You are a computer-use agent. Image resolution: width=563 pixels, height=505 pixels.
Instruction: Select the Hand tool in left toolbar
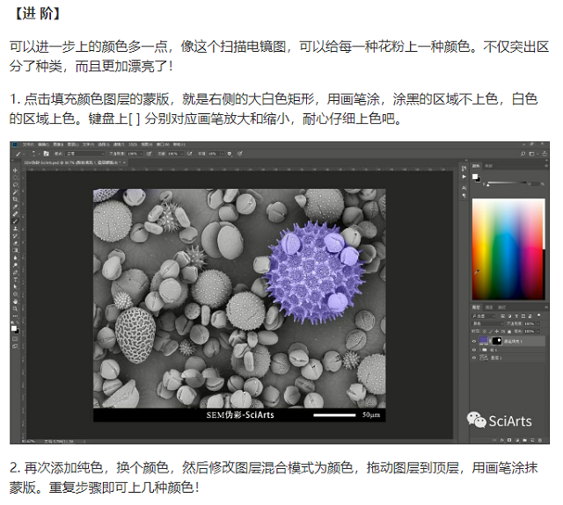[16, 301]
